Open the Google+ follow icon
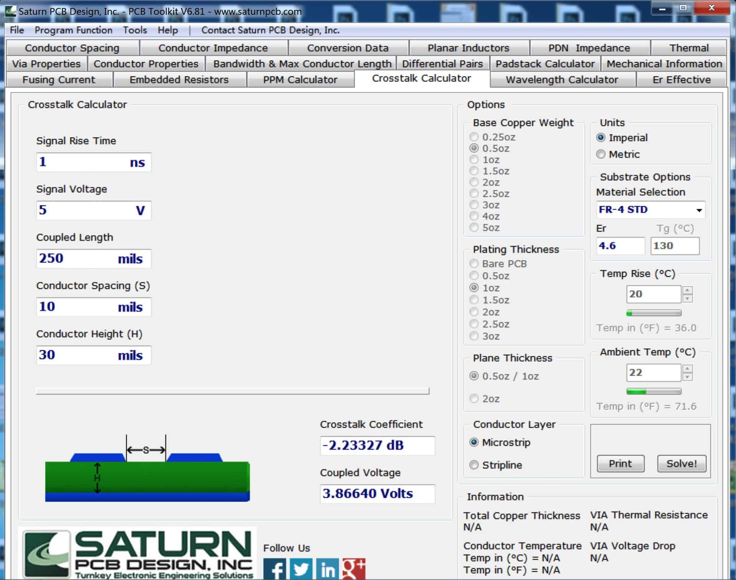This screenshot has width=736, height=580. tap(354, 570)
